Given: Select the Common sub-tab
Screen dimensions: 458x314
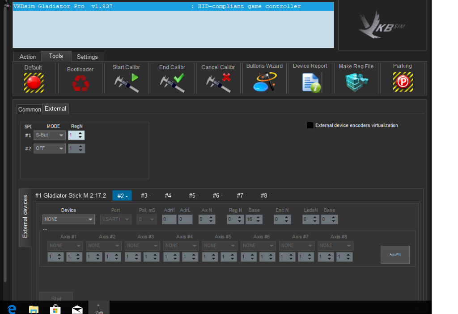Looking at the screenshot, I should pos(30,109).
